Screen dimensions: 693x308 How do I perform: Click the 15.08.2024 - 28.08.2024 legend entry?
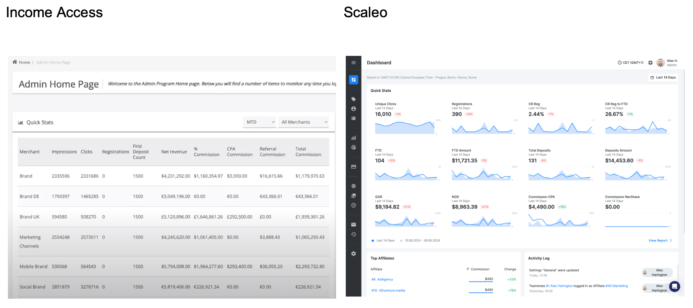pos(420,241)
